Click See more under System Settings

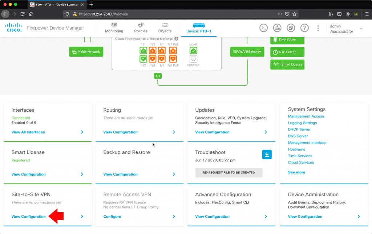tap(296, 172)
